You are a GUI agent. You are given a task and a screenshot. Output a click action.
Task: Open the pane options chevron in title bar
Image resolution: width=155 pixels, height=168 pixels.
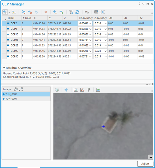click(x=143, y=4)
